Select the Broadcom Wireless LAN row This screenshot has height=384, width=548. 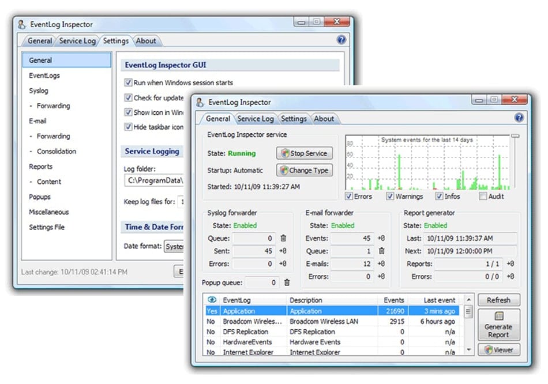(x=332, y=321)
